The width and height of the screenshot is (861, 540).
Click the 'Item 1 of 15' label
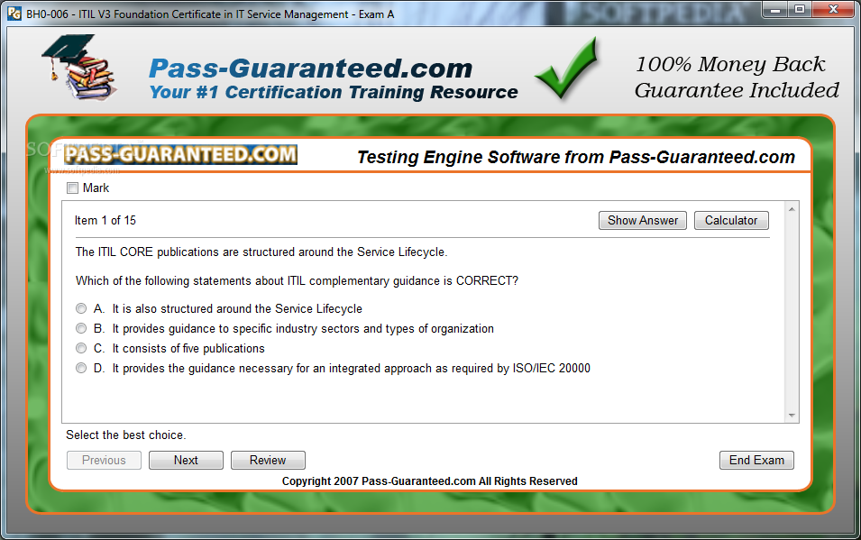[x=105, y=220]
